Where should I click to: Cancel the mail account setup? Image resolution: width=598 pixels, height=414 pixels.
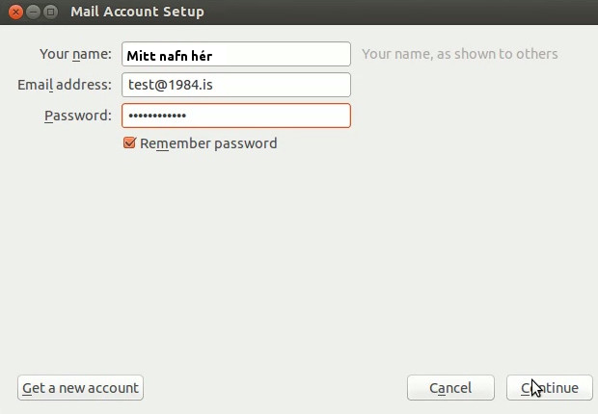point(450,388)
